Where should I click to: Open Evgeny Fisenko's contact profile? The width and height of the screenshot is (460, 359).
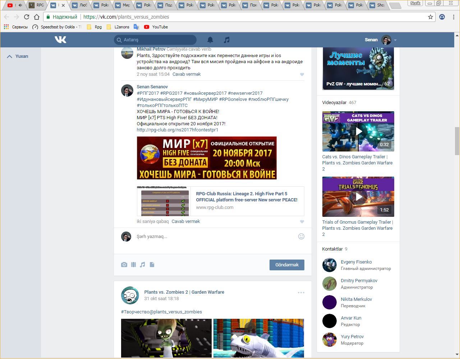[x=356, y=262]
